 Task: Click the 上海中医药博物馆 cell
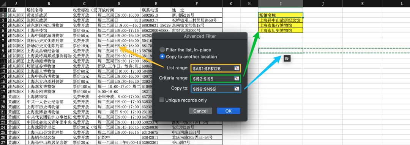49,76
